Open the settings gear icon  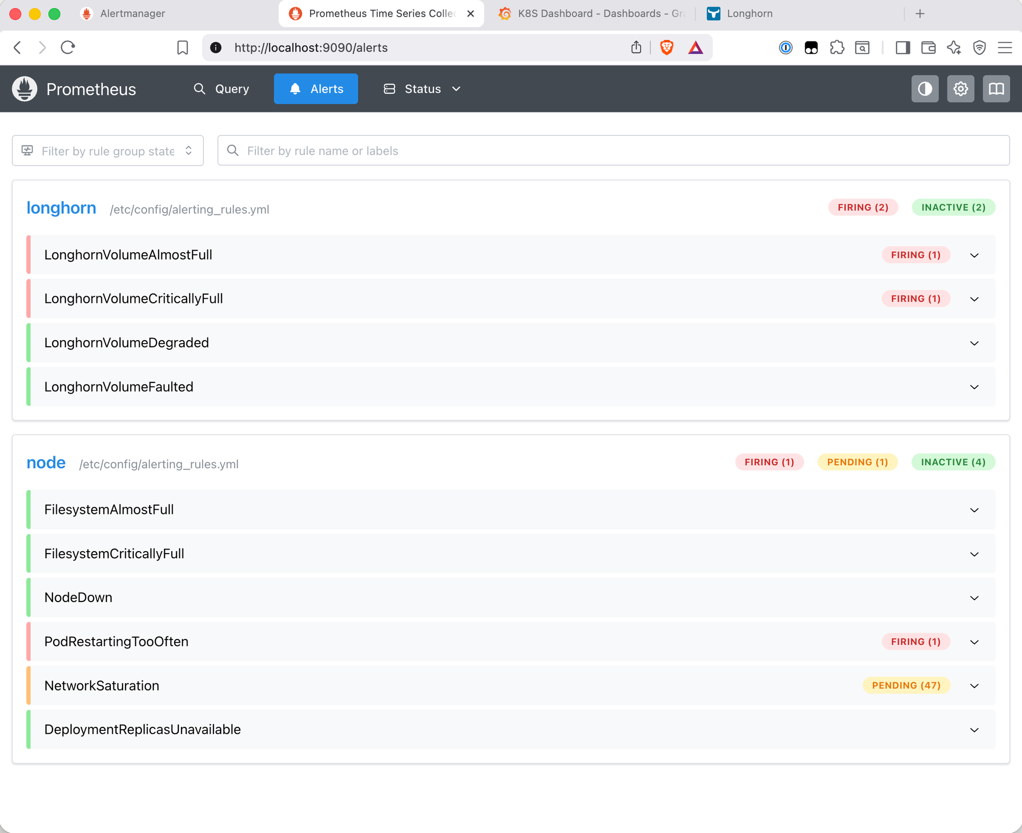pos(961,89)
